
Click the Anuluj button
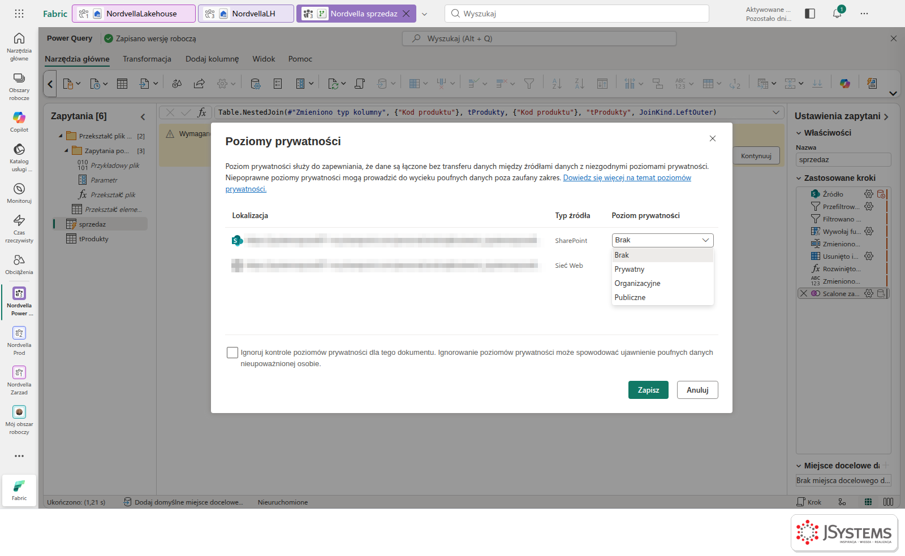coord(697,390)
